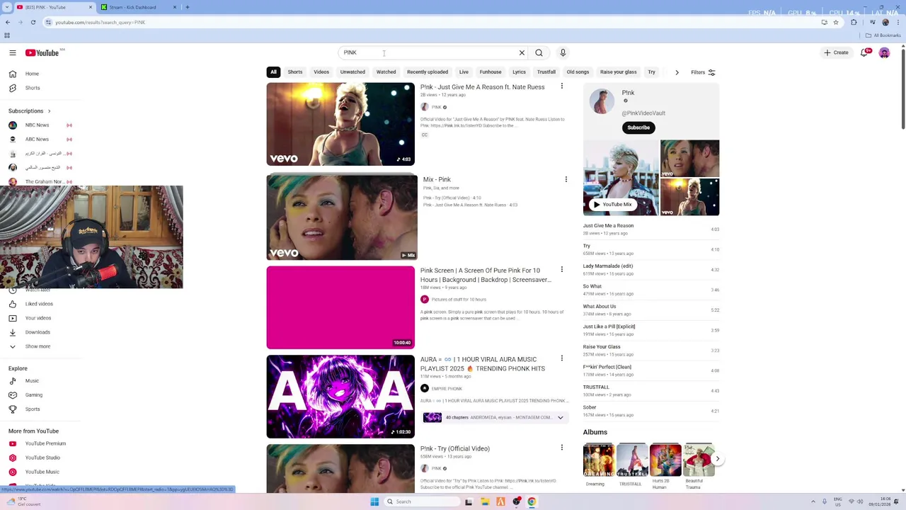This screenshot has width=906, height=510.
Task: Click the YouTube logo
Action: pyautogui.click(x=42, y=52)
